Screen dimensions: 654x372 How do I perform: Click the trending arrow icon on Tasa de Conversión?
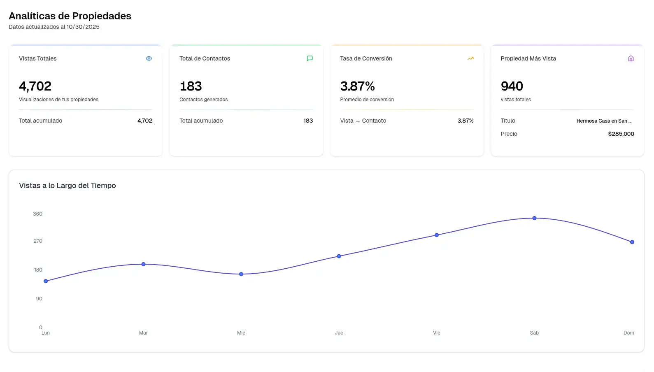(470, 58)
